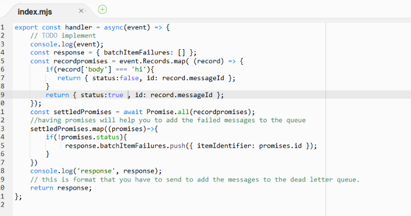Click 'event.Records.map' call
The width and height of the screenshot is (411, 216).
[x=152, y=61]
